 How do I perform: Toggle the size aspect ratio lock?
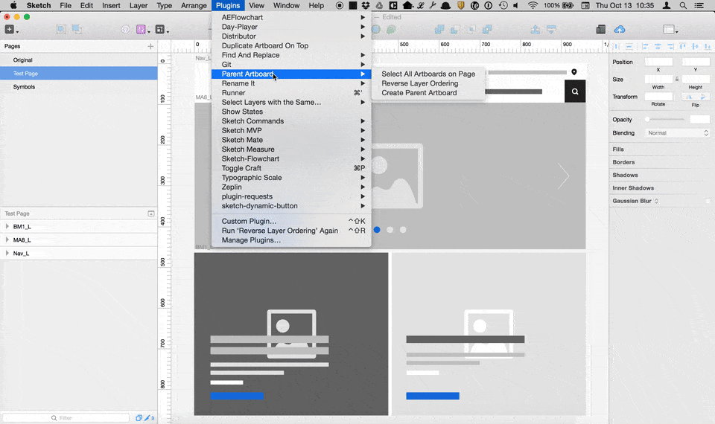click(x=677, y=80)
